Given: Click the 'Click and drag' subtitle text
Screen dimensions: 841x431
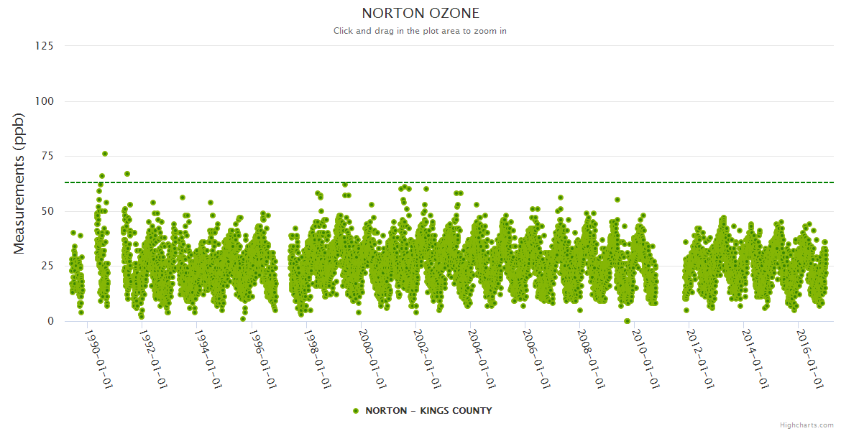Looking at the screenshot, I should pos(420,31).
